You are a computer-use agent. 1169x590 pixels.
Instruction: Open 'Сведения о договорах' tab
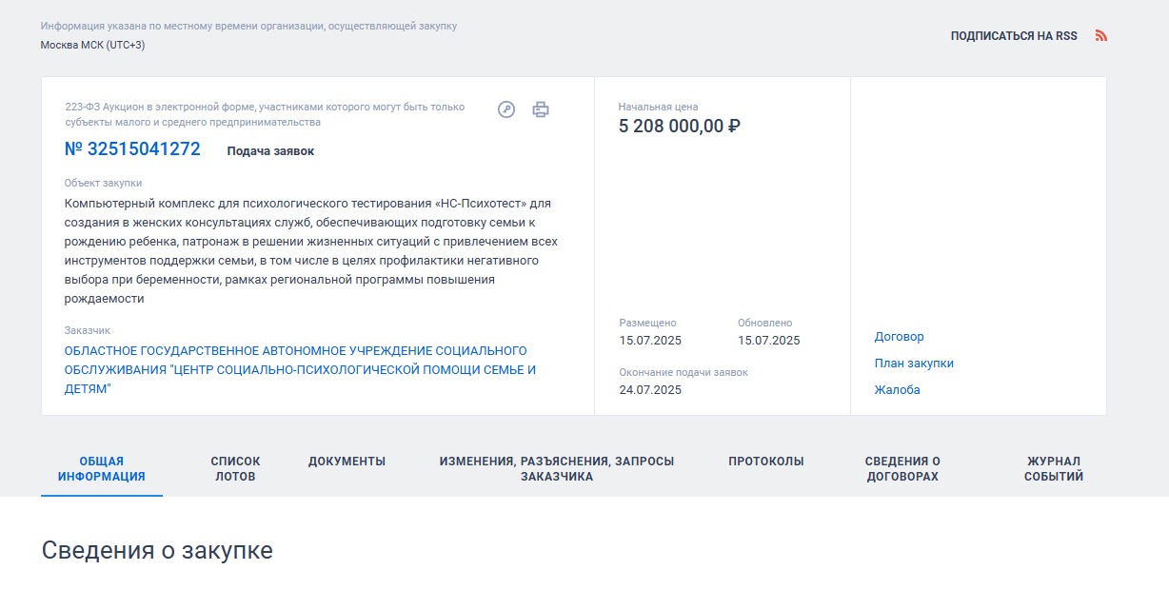(x=902, y=469)
